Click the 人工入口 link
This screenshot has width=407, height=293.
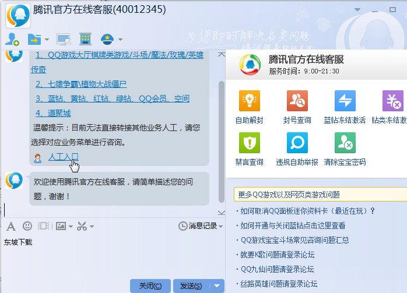[x=64, y=157]
